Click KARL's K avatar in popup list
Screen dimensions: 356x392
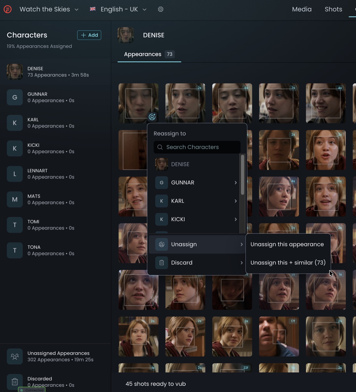162,201
